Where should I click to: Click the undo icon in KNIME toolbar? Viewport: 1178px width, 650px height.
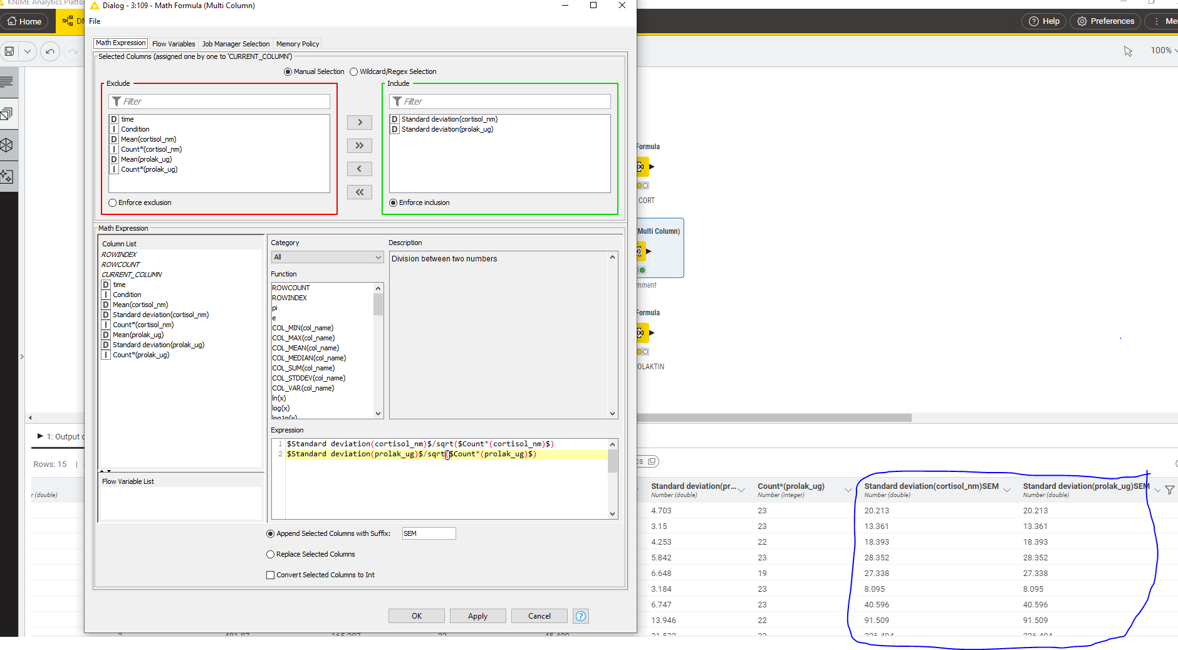50,51
